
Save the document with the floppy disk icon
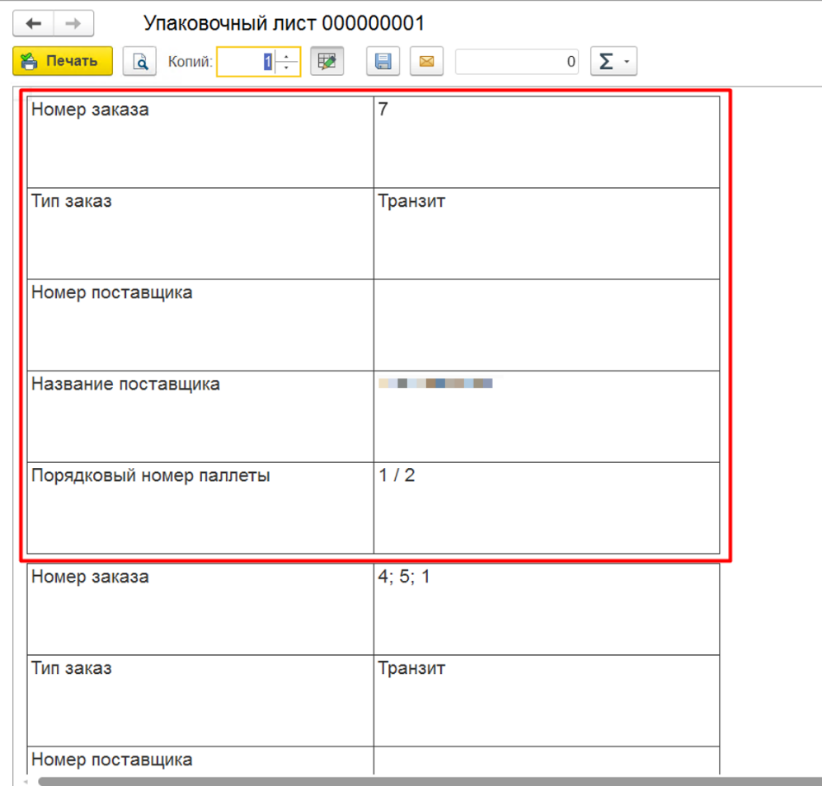coord(383,61)
